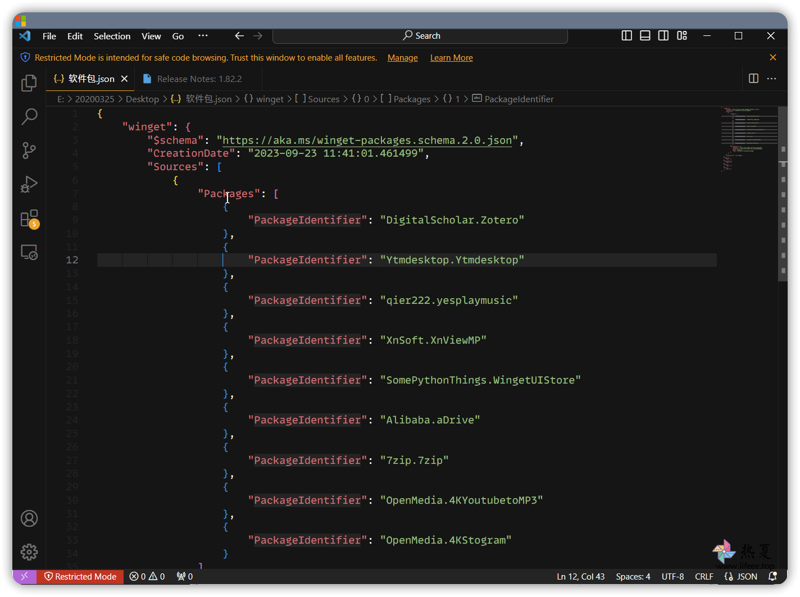Click the Restricted Mode status button
The height and width of the screenshot is (597, 800).
point(80,576)
